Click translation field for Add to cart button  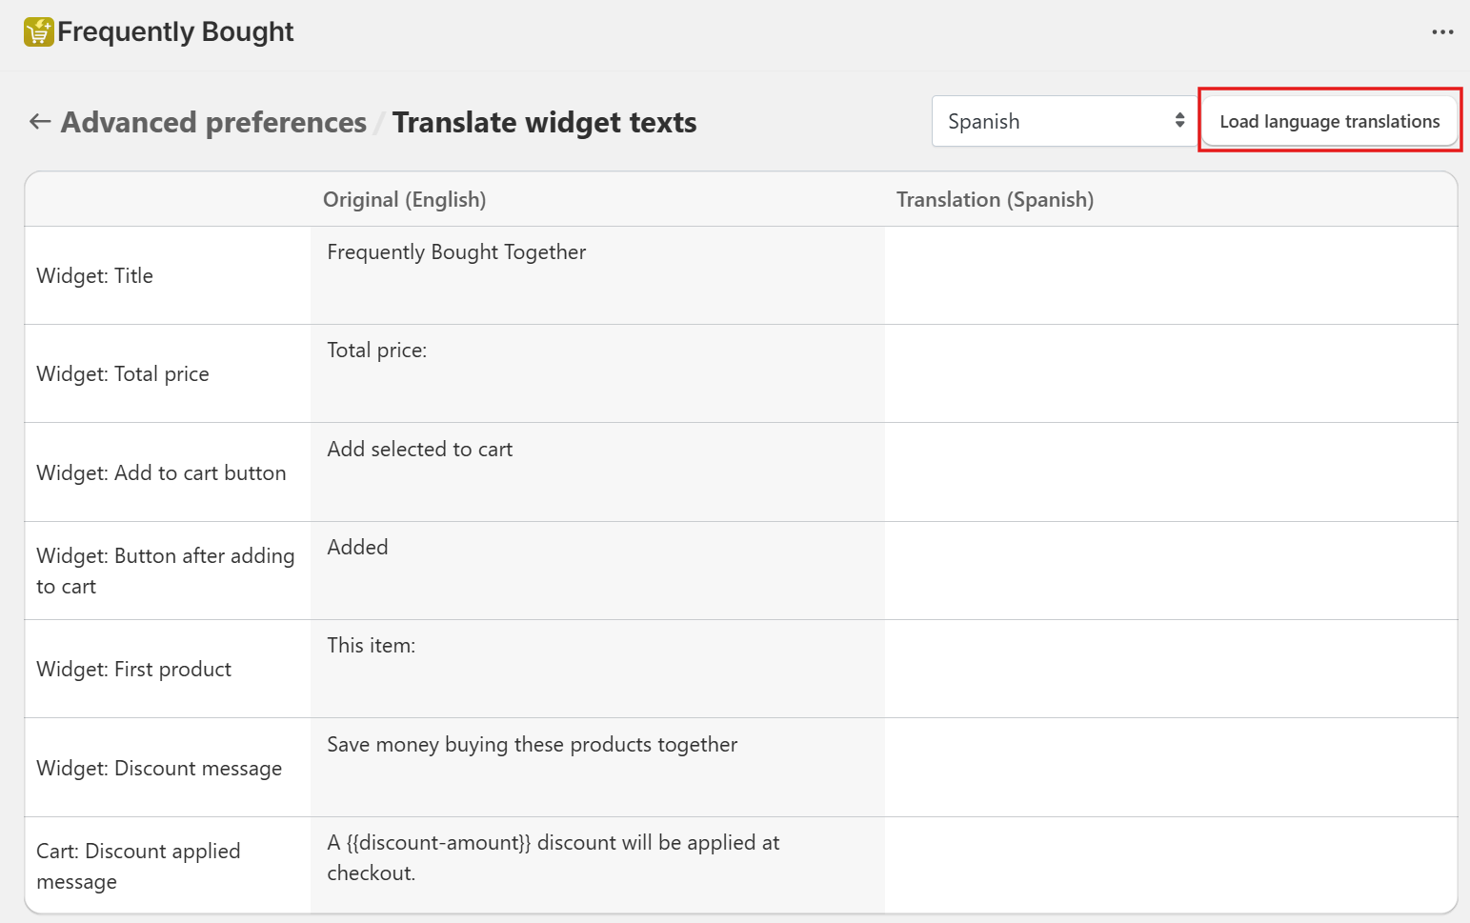1170,472
